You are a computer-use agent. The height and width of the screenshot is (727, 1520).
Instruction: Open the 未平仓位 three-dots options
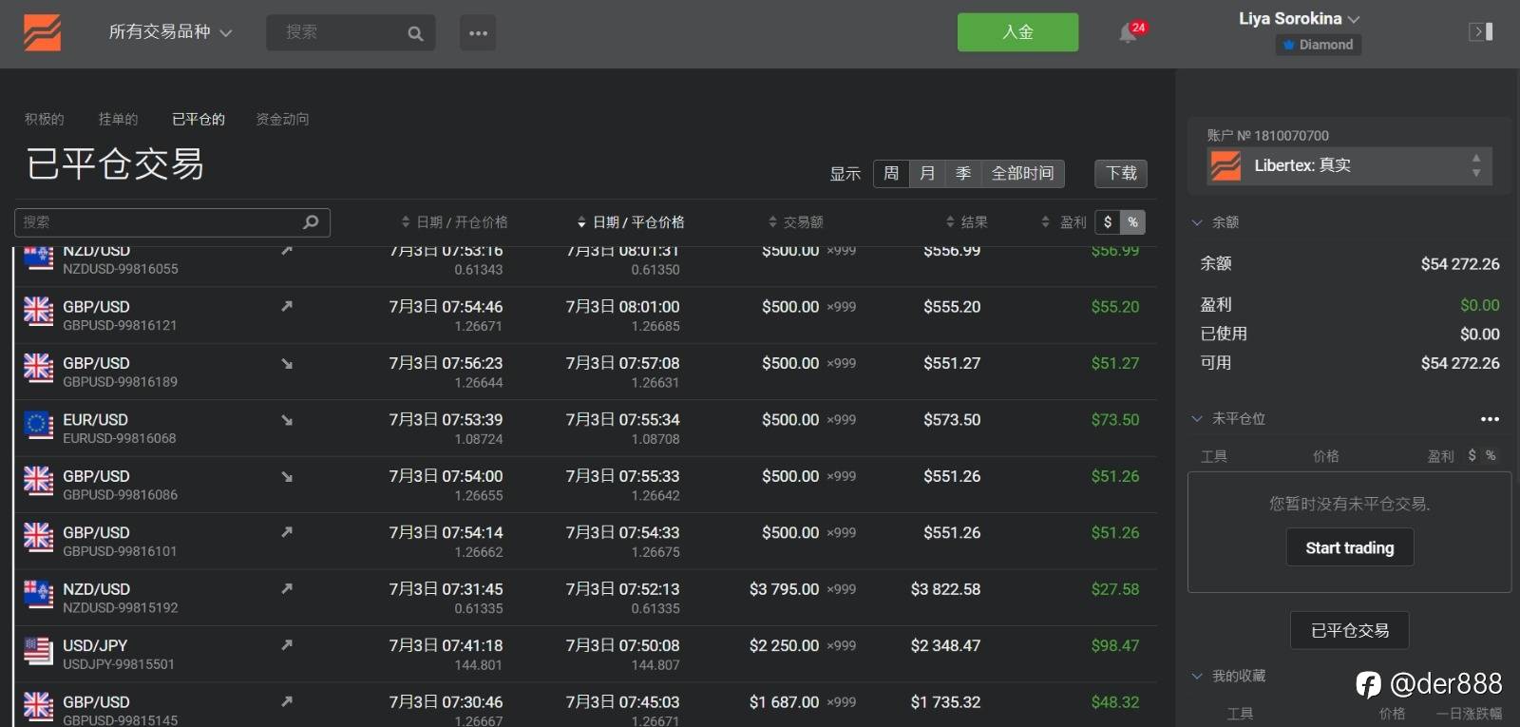[1489, 419]
